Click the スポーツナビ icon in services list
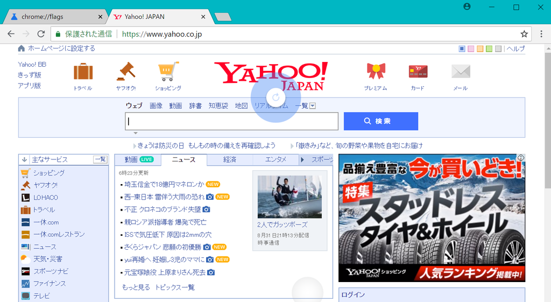Screen dimensions: 551x302 coord(25,271)
